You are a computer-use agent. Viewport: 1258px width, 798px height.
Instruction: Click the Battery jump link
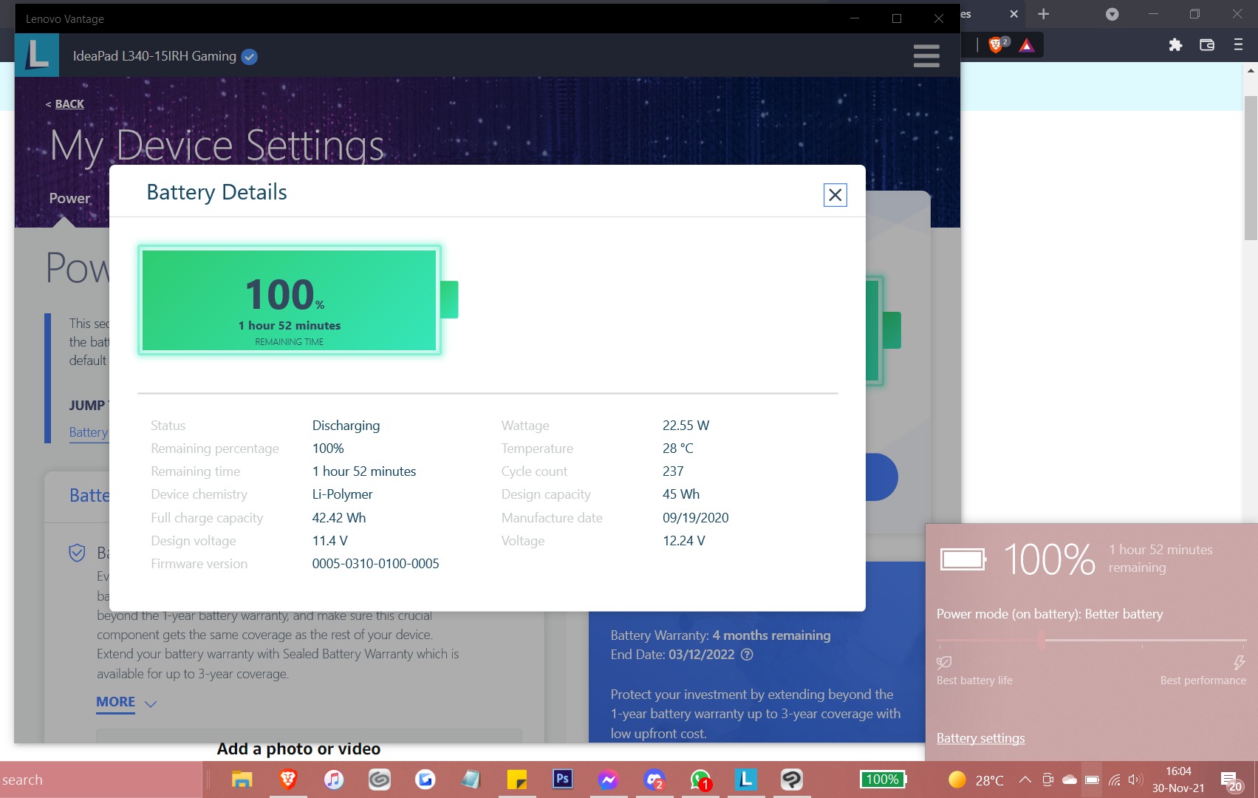pos(89,432)
